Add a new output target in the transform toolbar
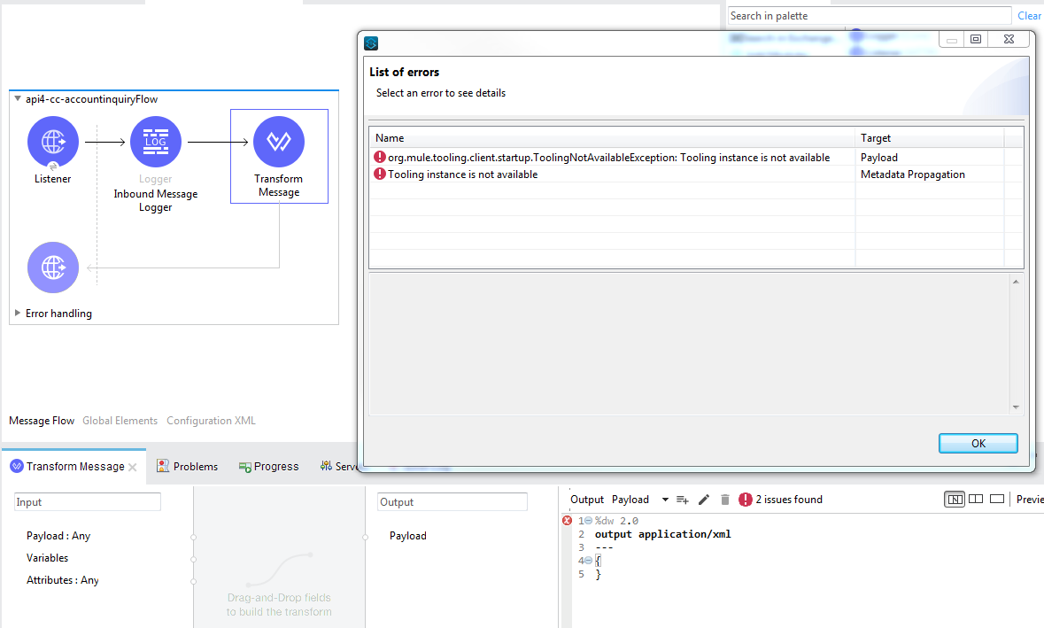Viewport: 1044px width, 628px height. pos(683,500)
